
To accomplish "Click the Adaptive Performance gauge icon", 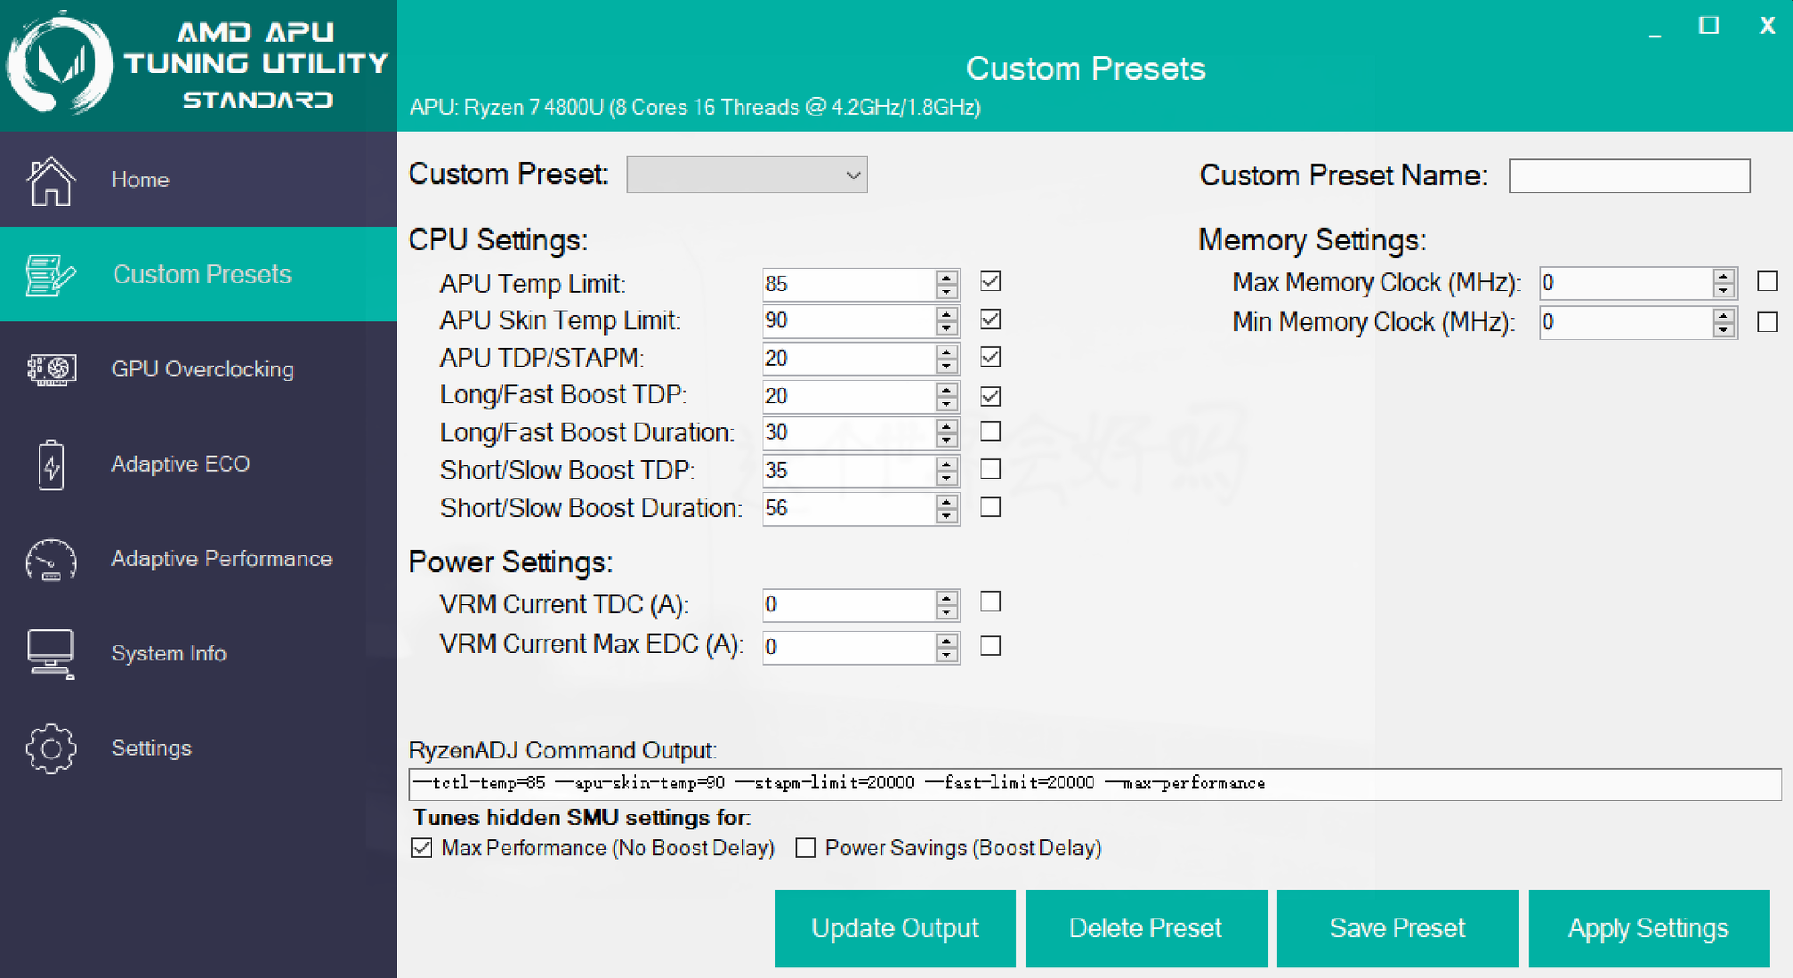I will point(51,560).
